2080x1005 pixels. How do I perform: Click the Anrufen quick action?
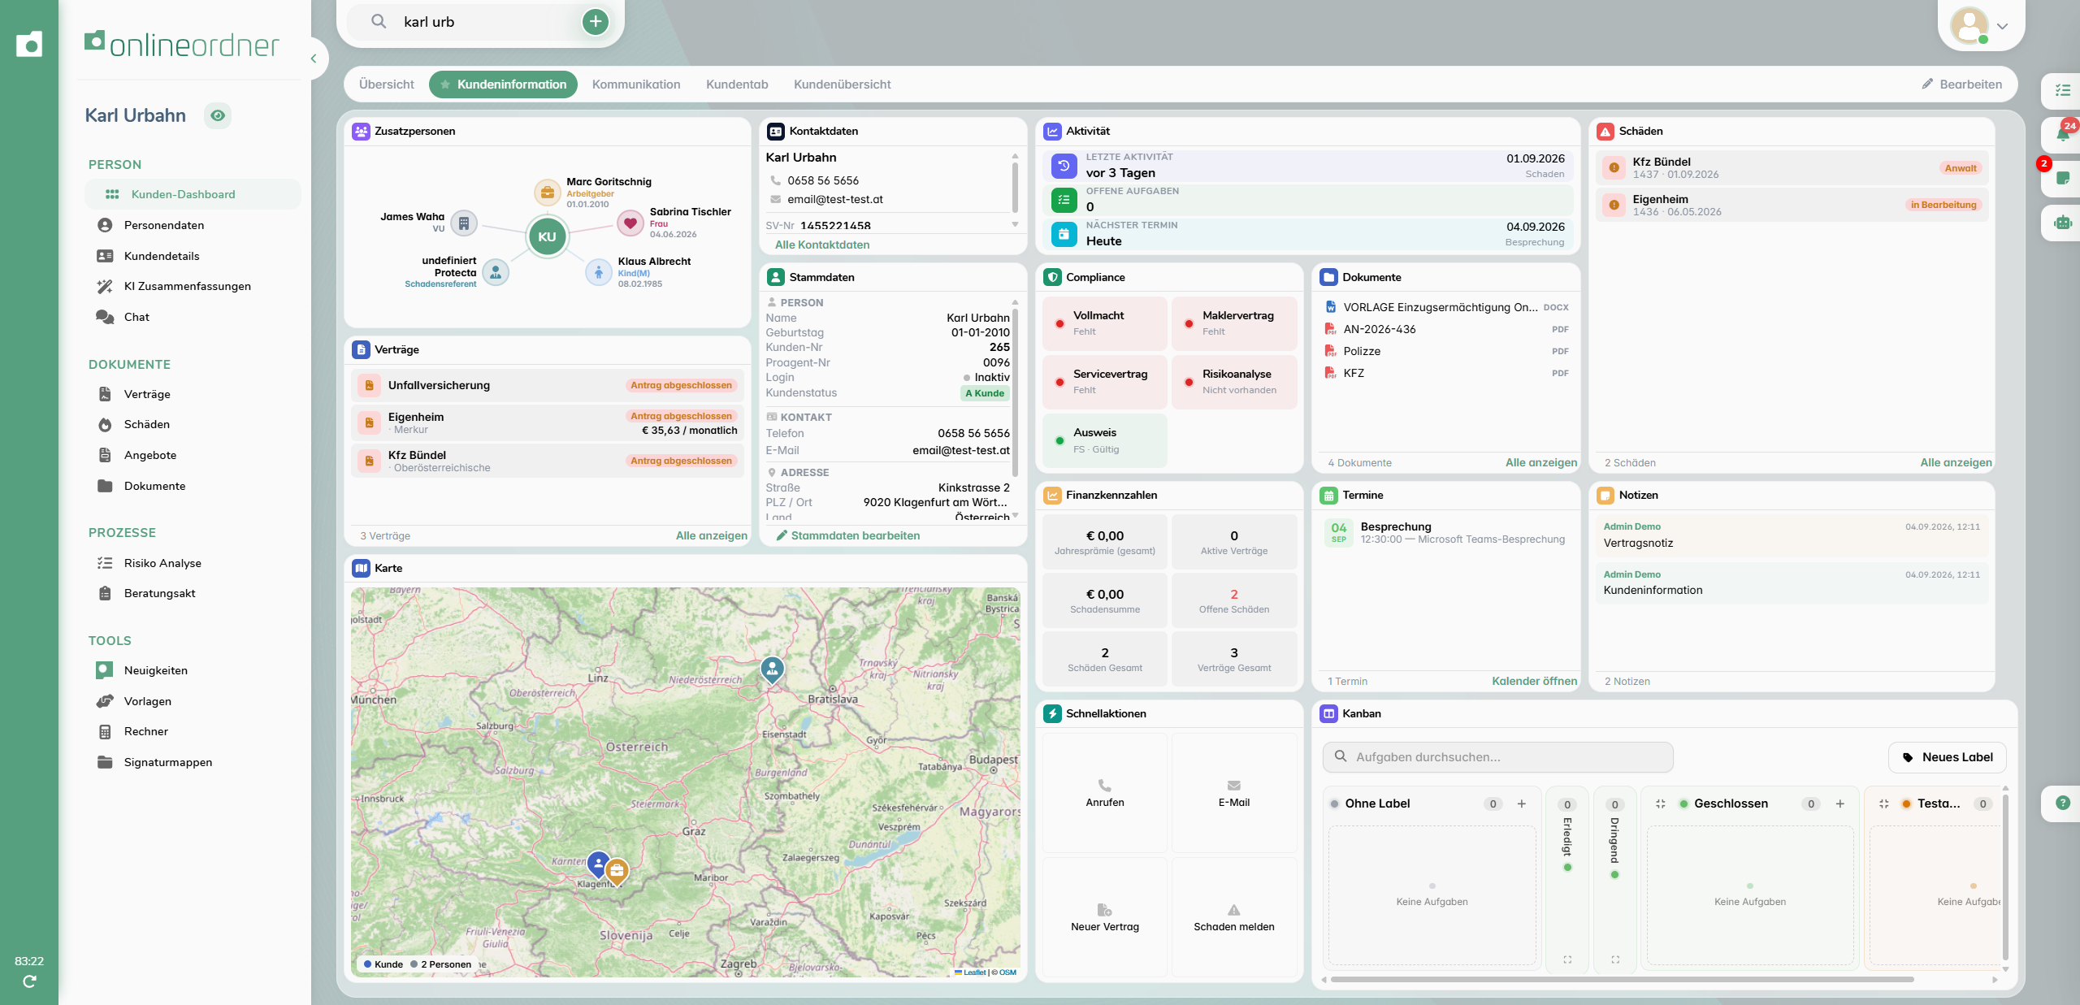tap(1105, 793)
